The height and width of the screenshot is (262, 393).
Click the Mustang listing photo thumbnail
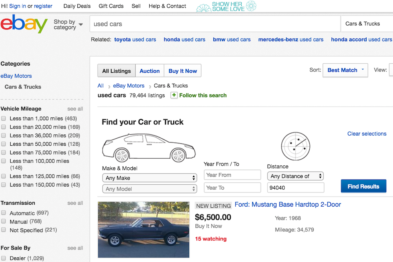coord(143,230)
